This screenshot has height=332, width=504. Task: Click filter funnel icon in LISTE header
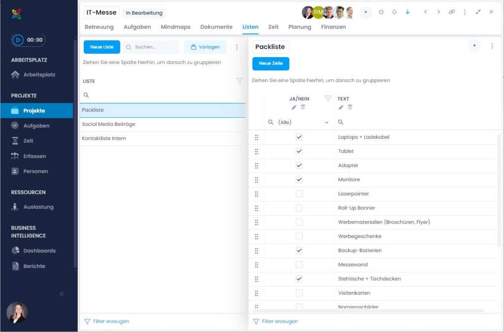[x=240, y=81]
